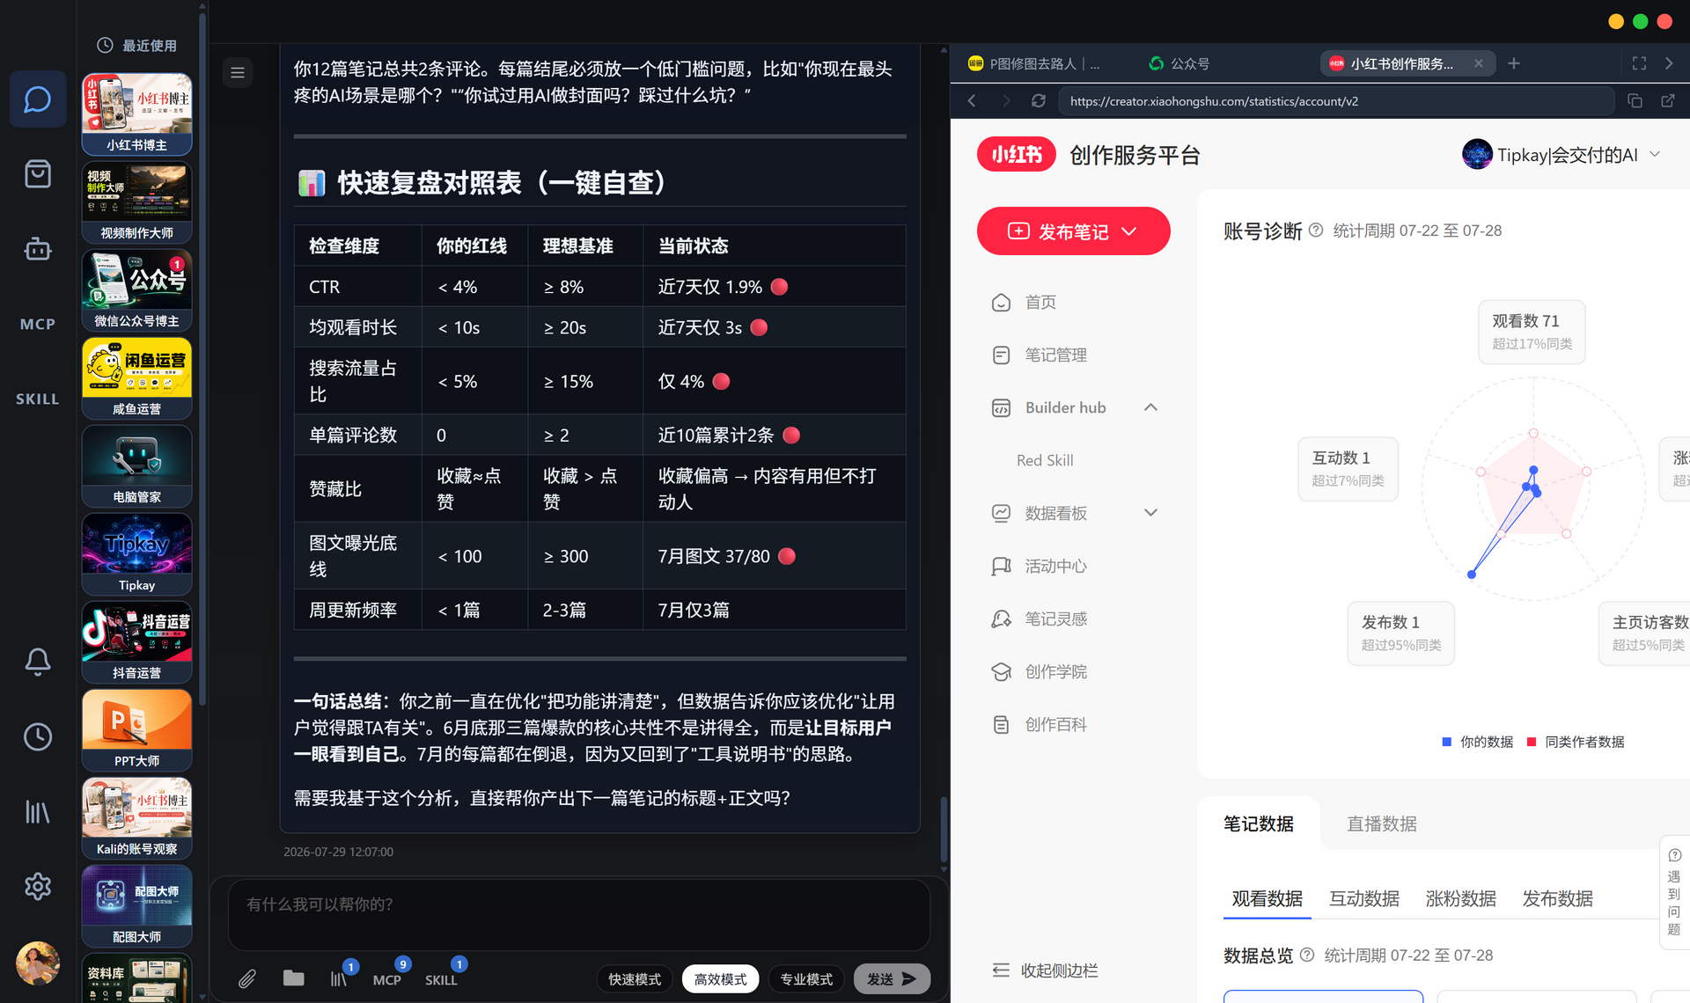The width and height of the screenshot is (1690, 1003).
Task: Switch to 专业模式
Action: tap(806, 979)
